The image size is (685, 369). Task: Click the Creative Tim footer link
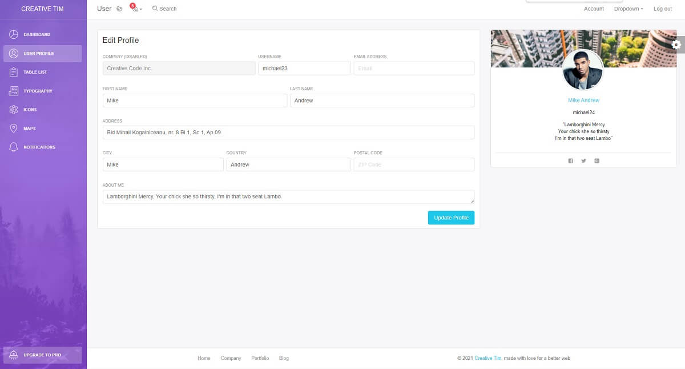coord(487,358)
